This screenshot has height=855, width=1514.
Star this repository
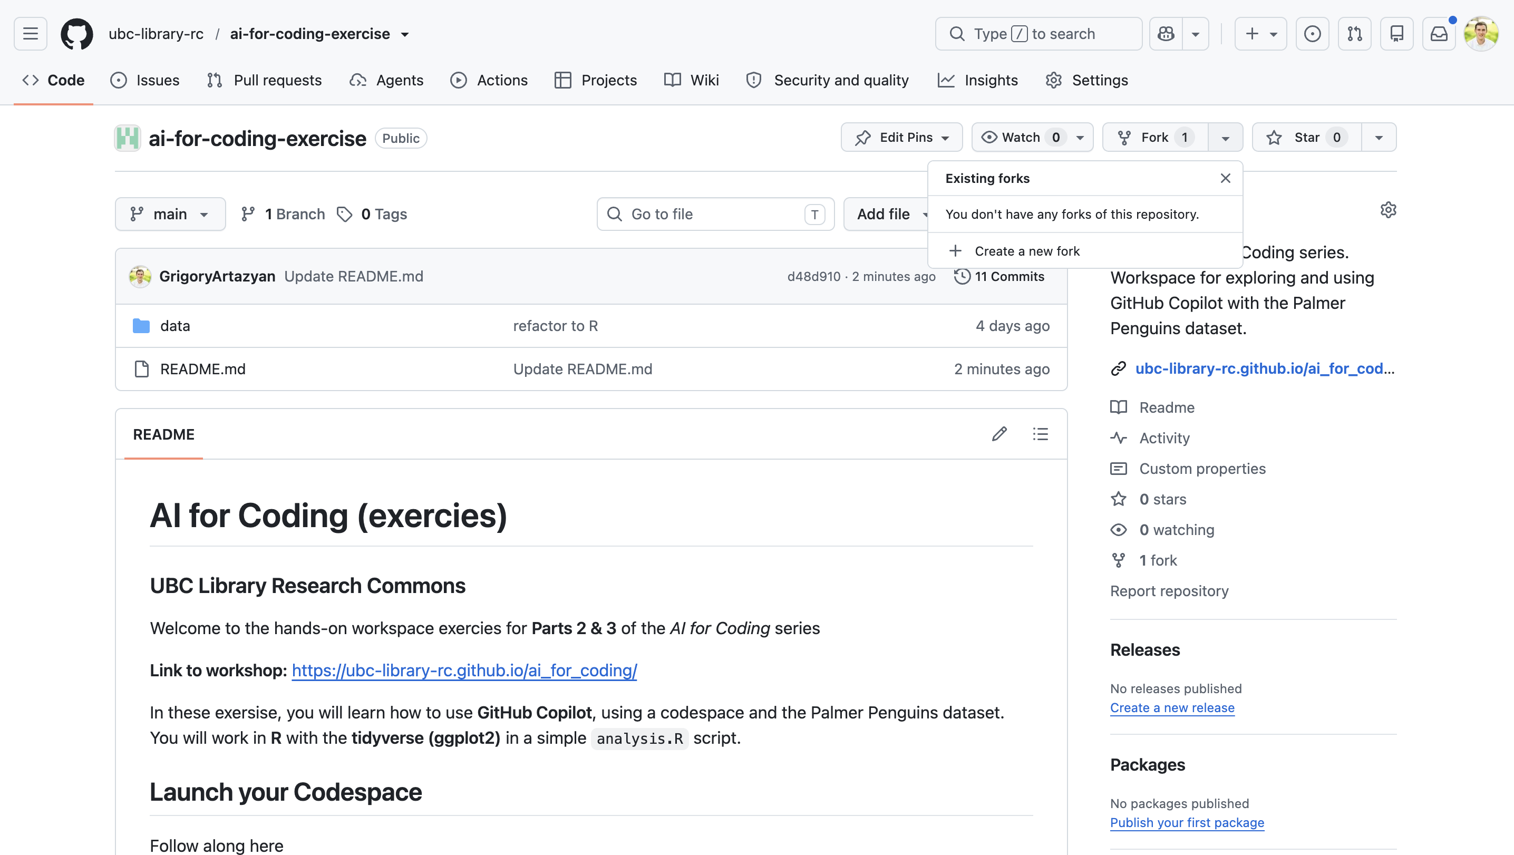pyautogui.click(x=1307, y=137)
